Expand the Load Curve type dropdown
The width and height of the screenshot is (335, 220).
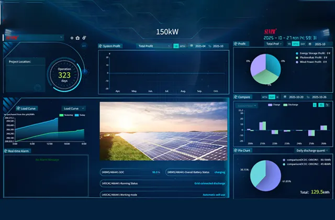click(x=73, y=108)
